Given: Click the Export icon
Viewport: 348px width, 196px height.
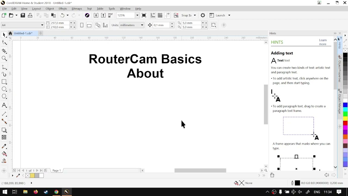Looking at the screenshot, I should click(103, 15).
